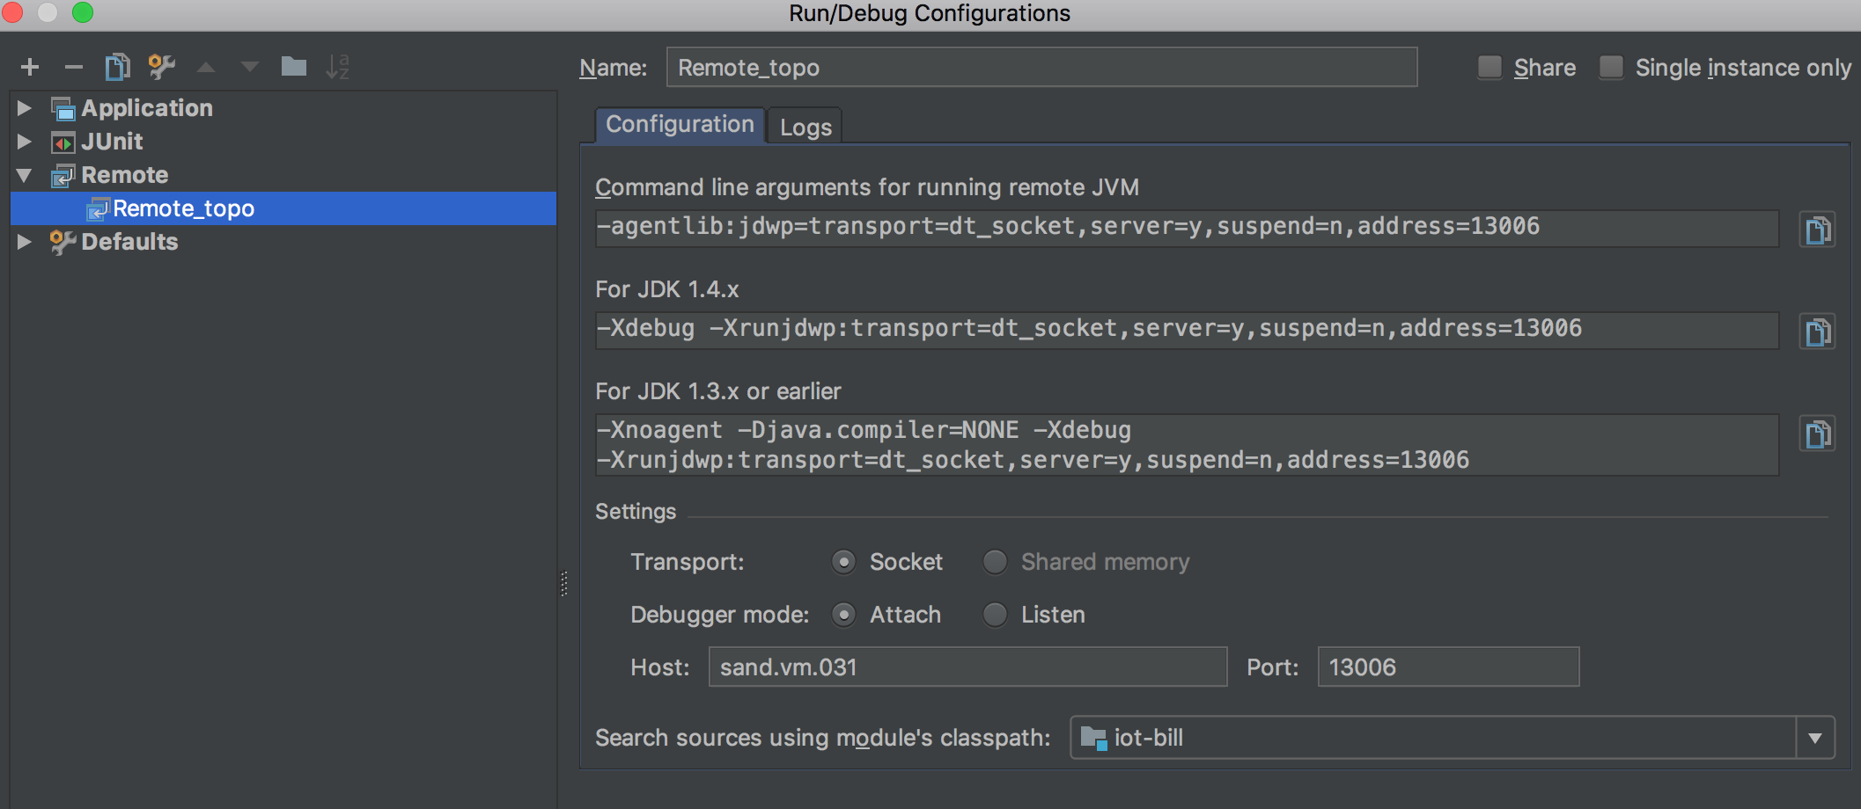Select Remote_topo in the configuration tree
Screen dimensions: 1861x809
tap(184, 208)
